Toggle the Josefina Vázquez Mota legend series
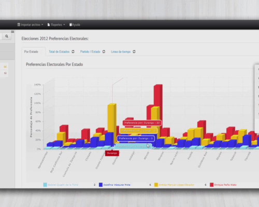The width and height of the screenshot is (259, 207). pyautogui.click(x=114, y=185)
